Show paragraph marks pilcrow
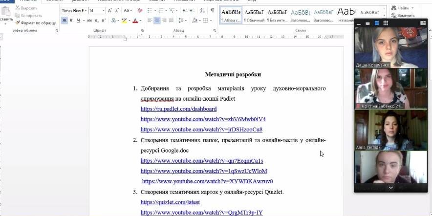Viewport: 432px width, 216px height. pyautogui.click(x=212, y=10)
